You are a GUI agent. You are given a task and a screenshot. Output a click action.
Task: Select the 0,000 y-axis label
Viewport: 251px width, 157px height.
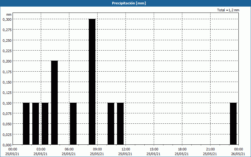[7, 145]
